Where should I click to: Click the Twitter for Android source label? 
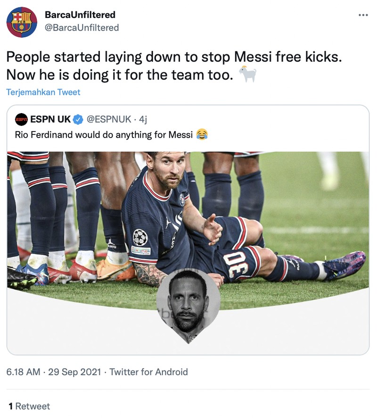tap(148, 372)
